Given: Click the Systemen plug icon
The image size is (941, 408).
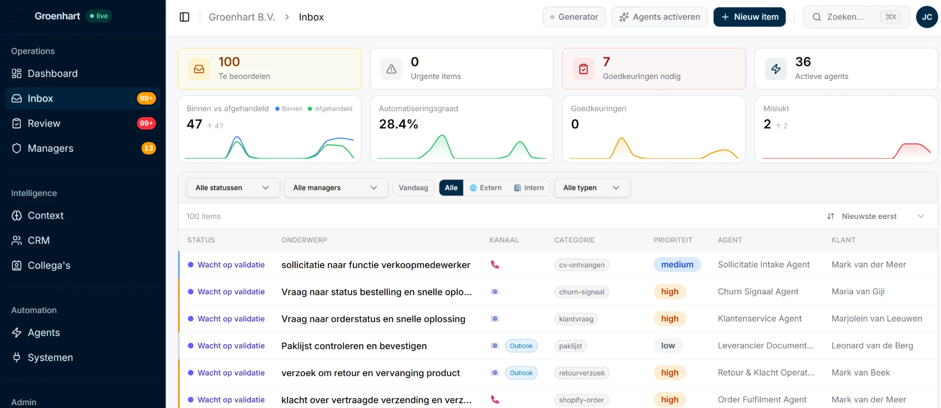Looking at the screenshot, I should pyautogui.click(x=16, y=357).
